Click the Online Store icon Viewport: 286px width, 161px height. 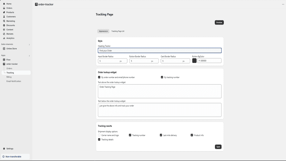tap(4, 49)
